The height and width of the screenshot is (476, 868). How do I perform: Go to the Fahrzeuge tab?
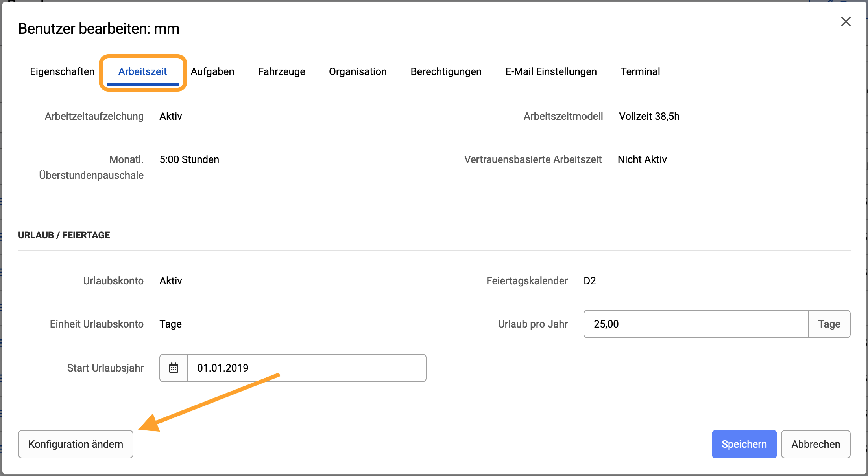tap(282, 71)
